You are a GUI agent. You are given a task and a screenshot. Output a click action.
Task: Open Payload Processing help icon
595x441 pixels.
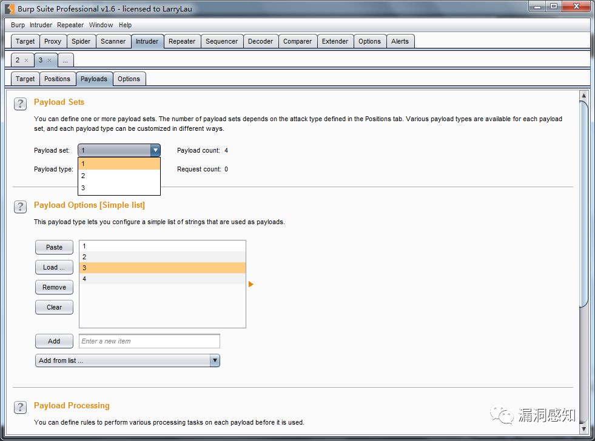tap(20, 407)
